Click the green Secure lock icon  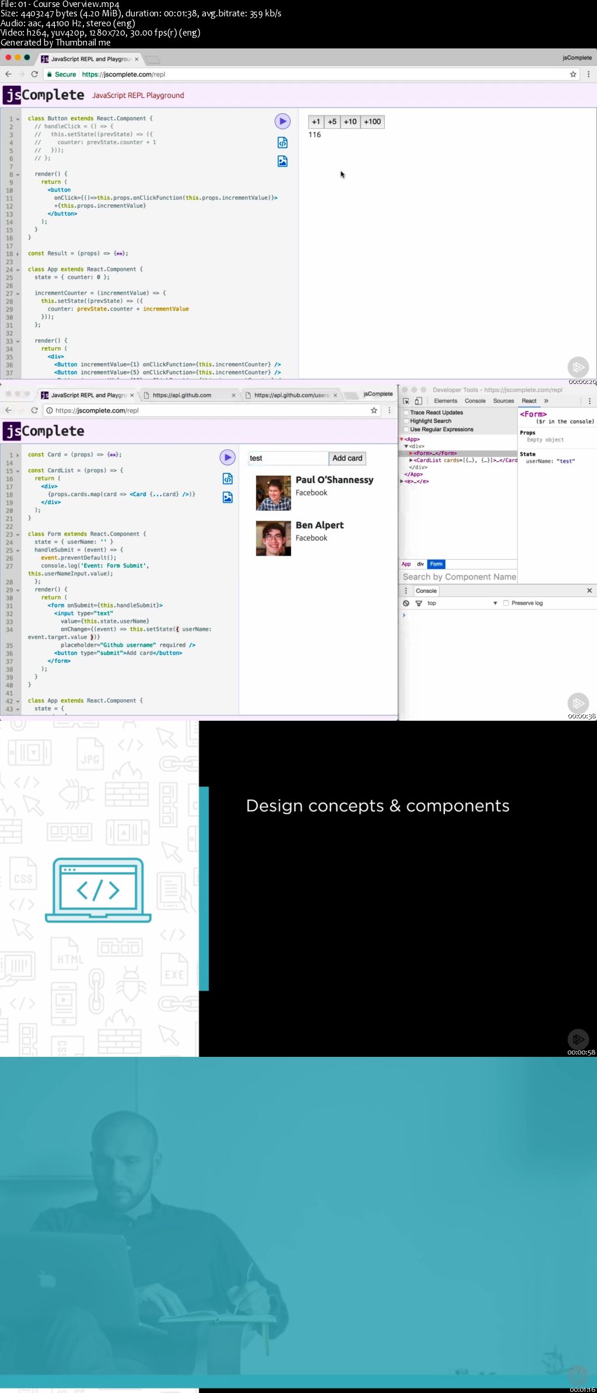[x=50, y=74]
